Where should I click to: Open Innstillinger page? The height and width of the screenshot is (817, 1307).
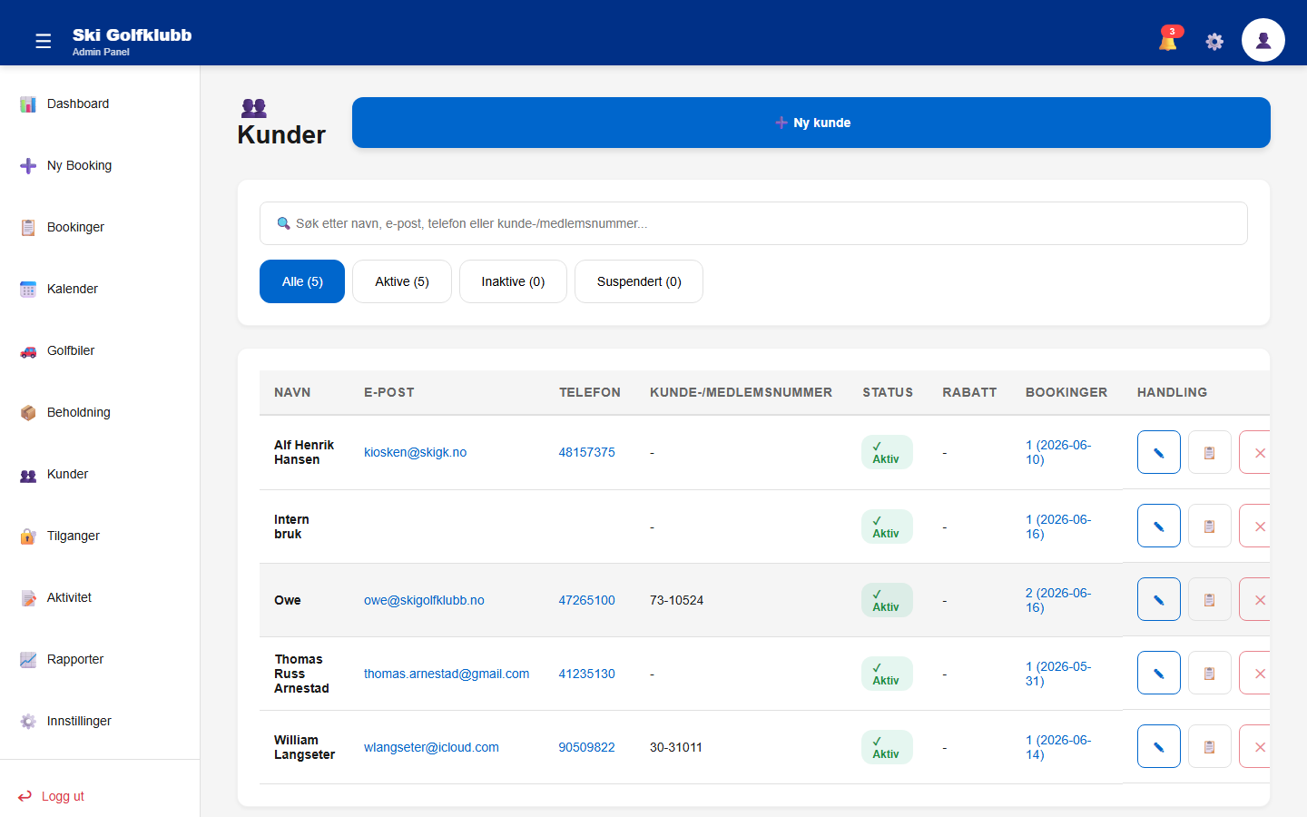100,721
